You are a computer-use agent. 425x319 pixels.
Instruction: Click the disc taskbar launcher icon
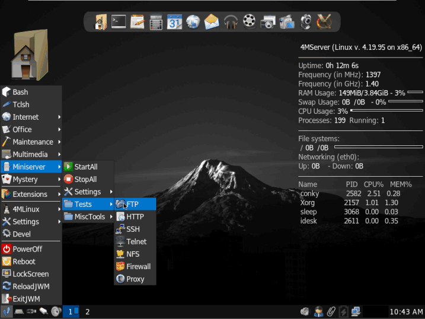(56, 311)
